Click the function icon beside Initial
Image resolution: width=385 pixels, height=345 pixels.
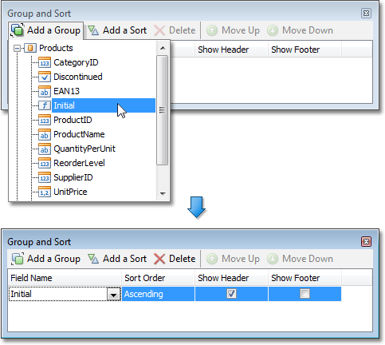(x=45, y=105)
